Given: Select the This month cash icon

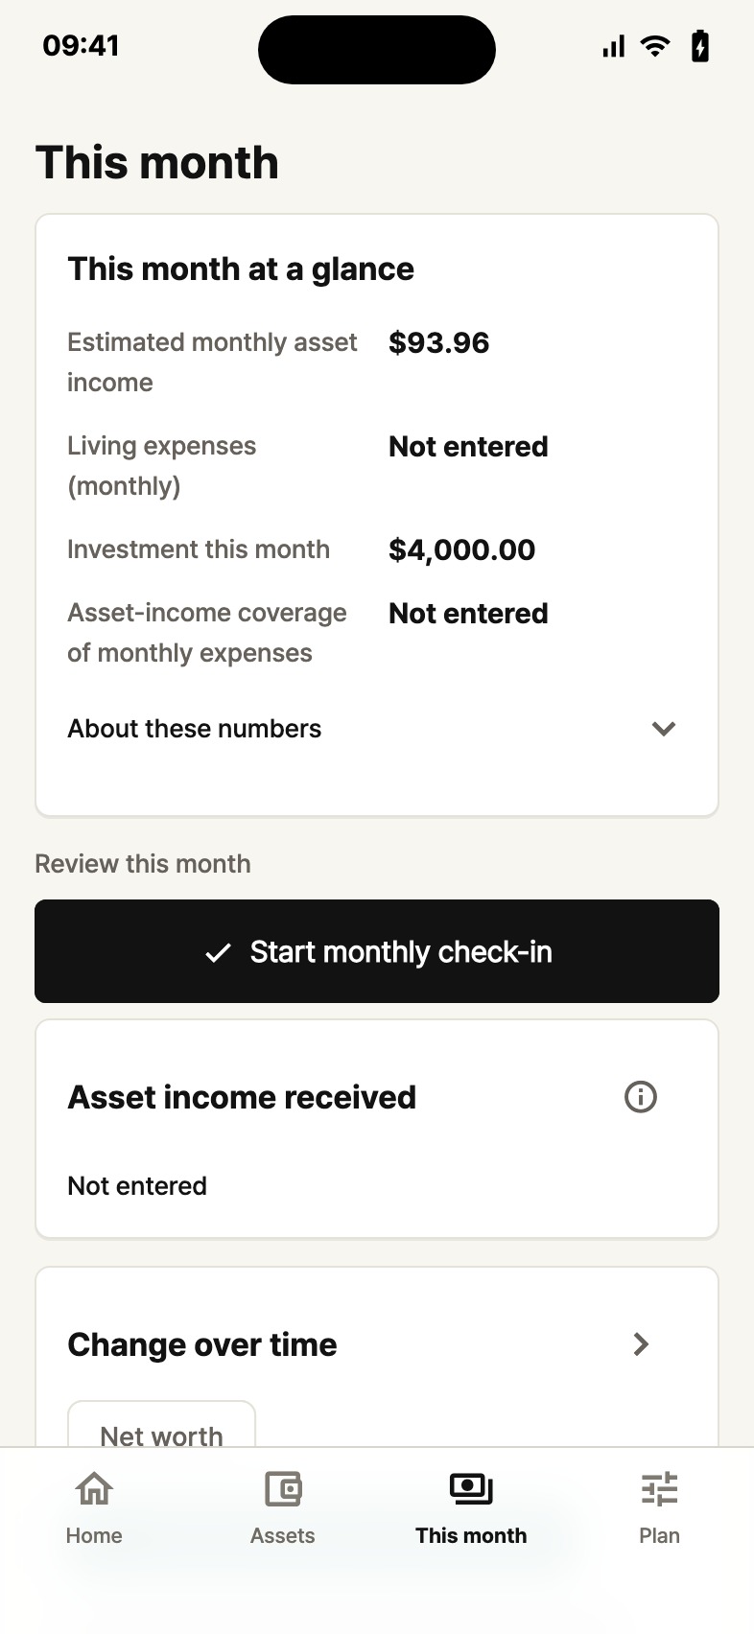Looking at the screenshot, I should tap(471, 1488).
